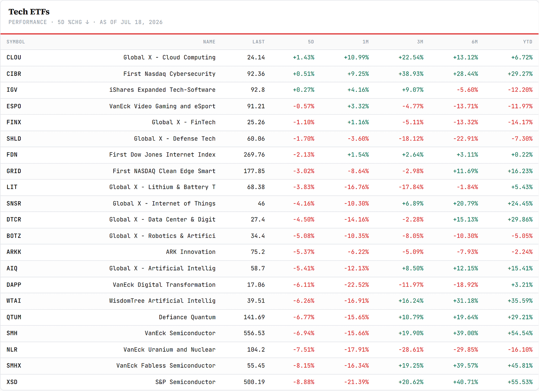Select the GRID ticker symbol
The width and height of the screenshot is (539, 391).
[x=14, y=171]
